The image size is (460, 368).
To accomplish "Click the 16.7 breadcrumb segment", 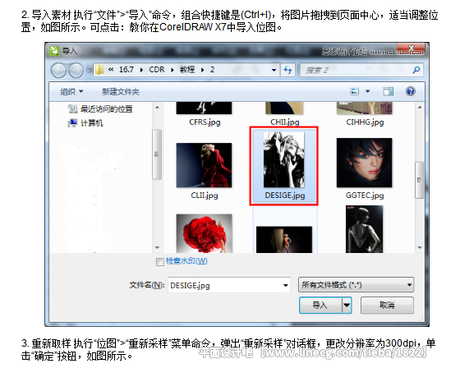I will [x=126, y=70].
